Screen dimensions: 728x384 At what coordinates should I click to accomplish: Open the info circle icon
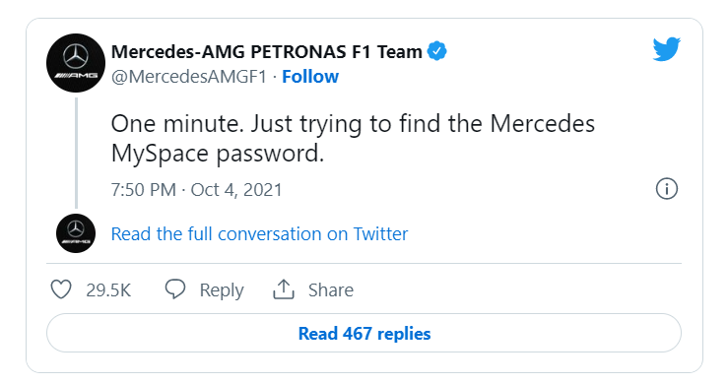coord(666,189)
